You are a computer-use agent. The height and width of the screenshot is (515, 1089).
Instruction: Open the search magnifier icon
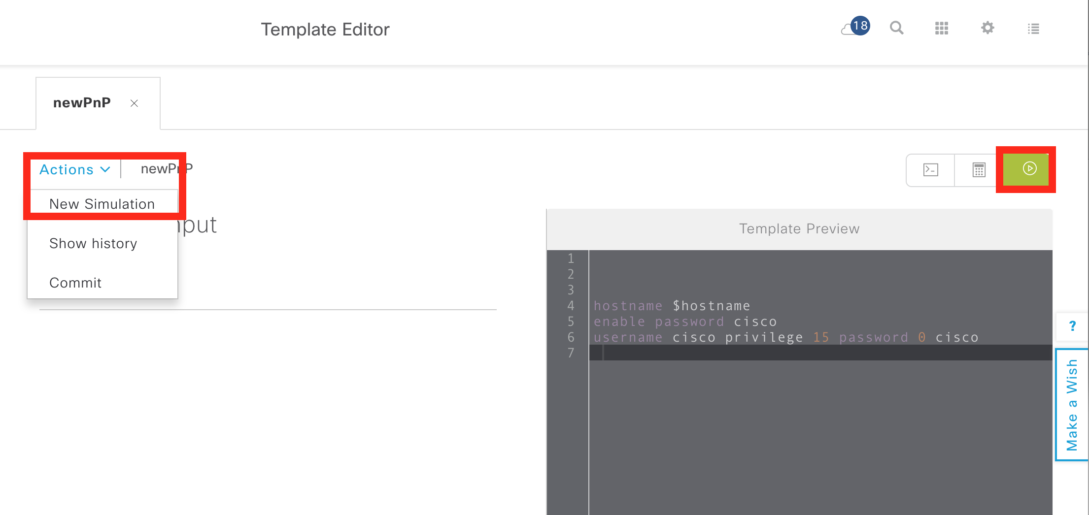(x=896, y=28)
